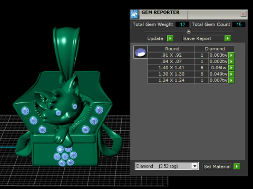Click the 0.002tw weight cell
This screenshot has width=253, height=189.
coord(218,61)
